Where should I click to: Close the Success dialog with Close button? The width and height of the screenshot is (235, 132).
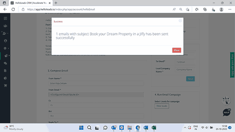point(177,50)
